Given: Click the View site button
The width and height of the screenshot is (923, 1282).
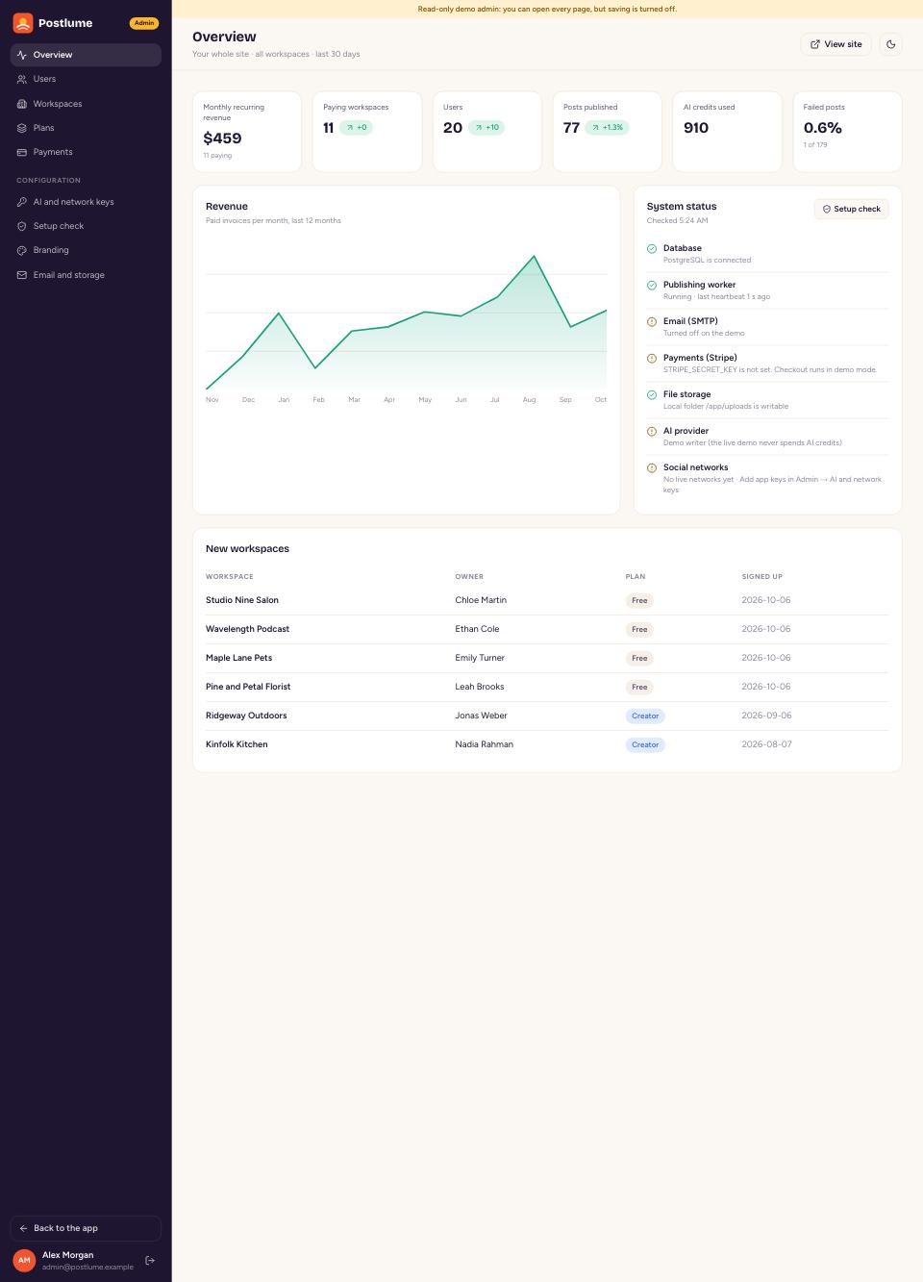Looking at the screenshot, I should (x=836, y=44).
